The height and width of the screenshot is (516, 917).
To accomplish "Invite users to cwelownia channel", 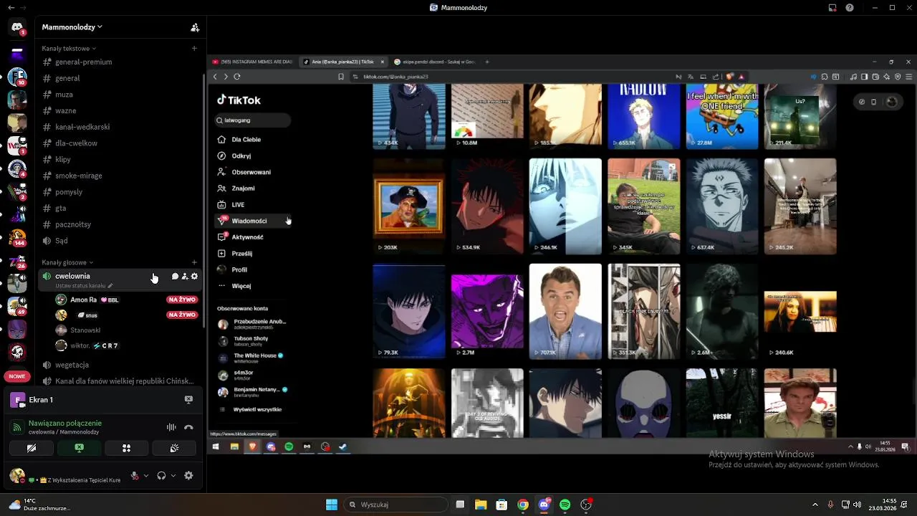I will coord(185,276).
